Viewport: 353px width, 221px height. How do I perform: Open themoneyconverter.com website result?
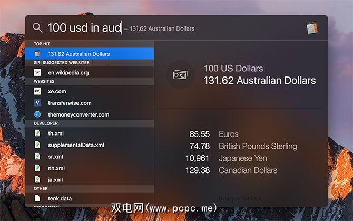click(90, 114)
